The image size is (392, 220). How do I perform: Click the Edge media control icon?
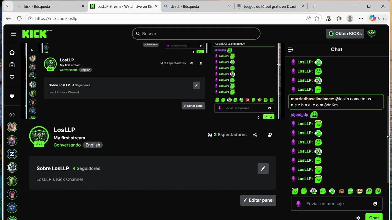(328, 18)
